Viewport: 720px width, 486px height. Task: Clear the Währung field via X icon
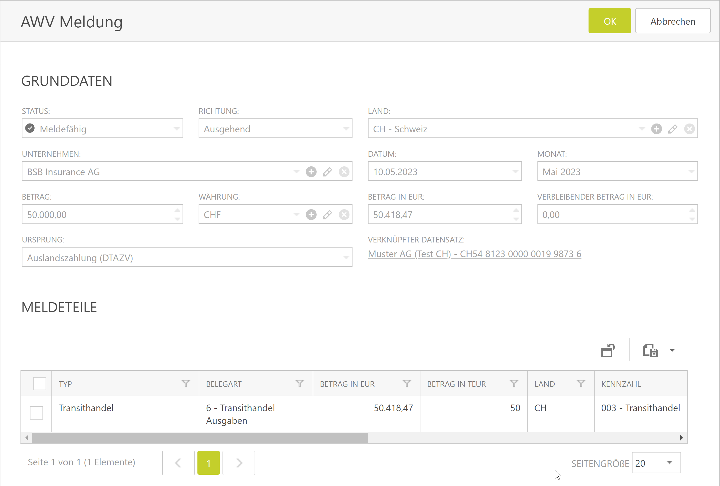(x=344, y=215)
